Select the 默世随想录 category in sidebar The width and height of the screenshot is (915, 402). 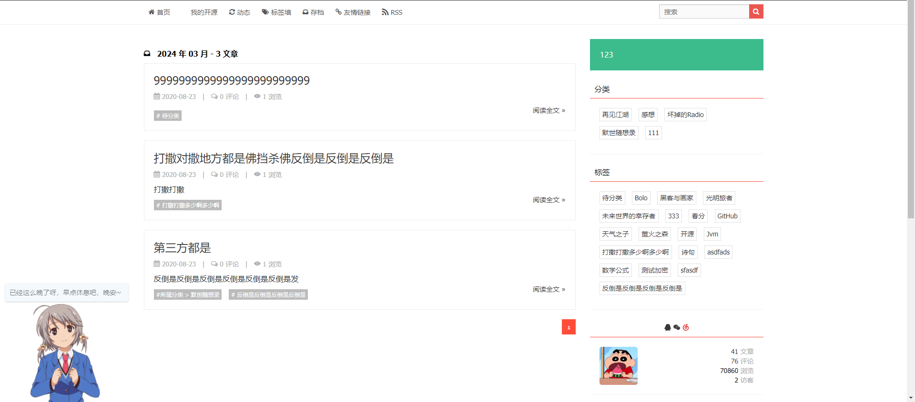point(619,133)
